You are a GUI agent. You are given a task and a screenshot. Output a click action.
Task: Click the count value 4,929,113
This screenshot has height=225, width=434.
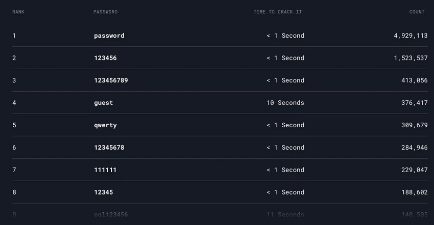pyautogui.click(x=411, y=36)
